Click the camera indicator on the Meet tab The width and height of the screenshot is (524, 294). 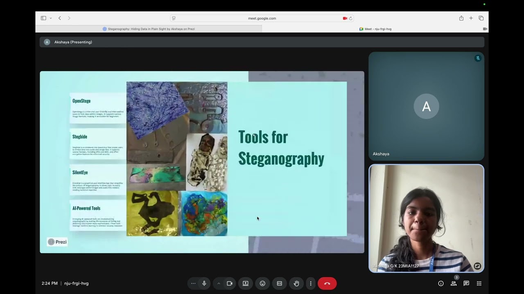point(485,29)
